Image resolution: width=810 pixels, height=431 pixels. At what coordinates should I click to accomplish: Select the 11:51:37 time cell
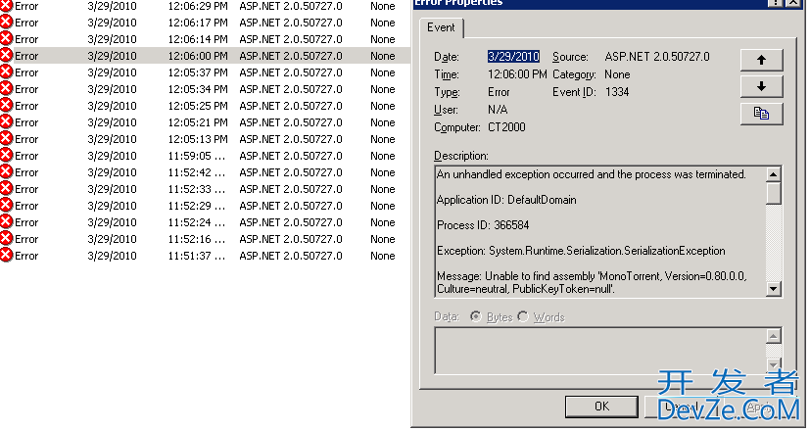196,256
